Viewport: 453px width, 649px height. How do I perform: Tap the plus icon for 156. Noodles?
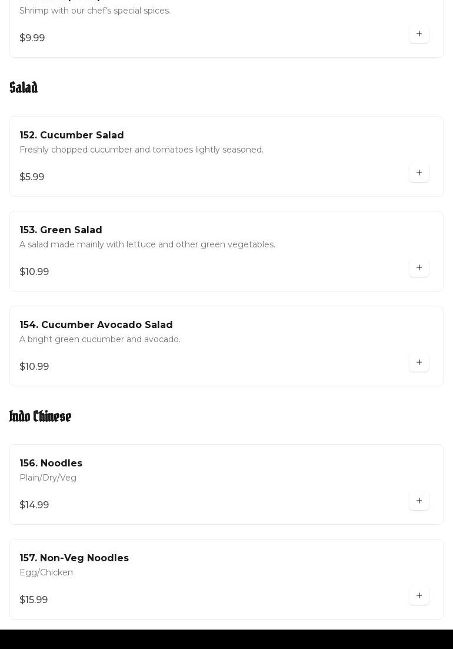pos(419,501)
